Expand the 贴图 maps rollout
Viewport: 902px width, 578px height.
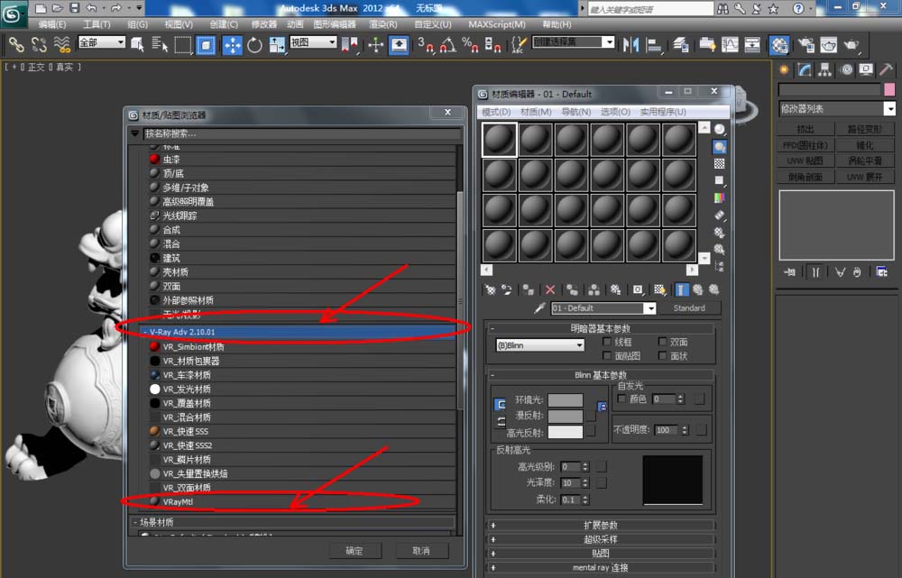601,554
